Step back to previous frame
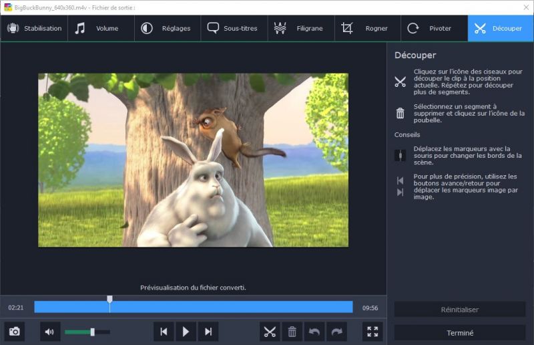Viewport: 534px width, 345px height. pyautogui.click(x=164, y=332)
